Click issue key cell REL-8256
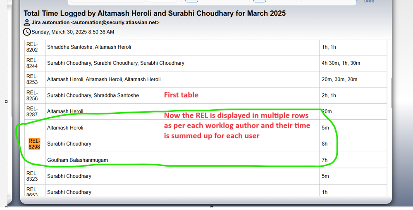Screen dimensions: 413x210 [35, 95]
